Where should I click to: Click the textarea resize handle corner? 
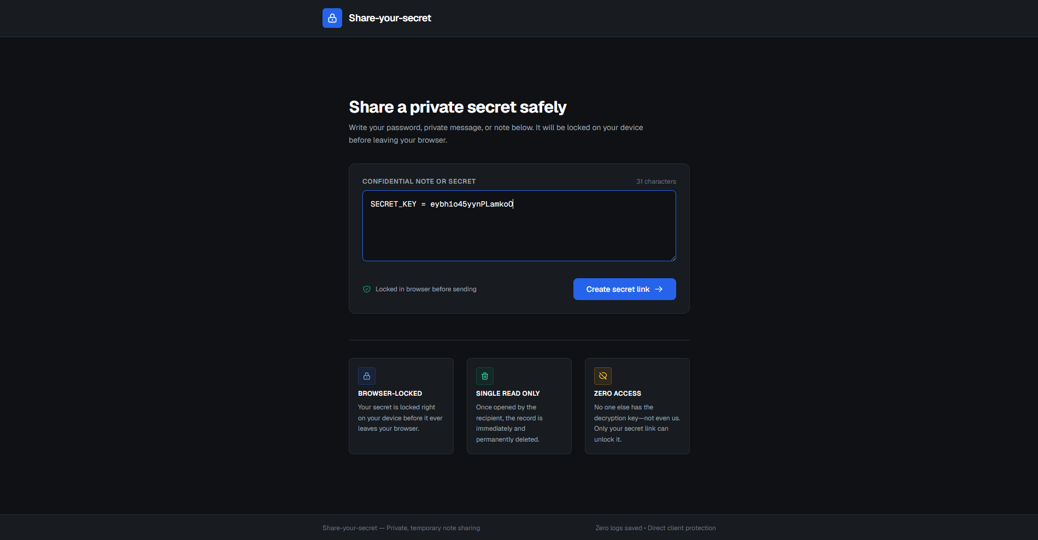[x=673, y=258]
